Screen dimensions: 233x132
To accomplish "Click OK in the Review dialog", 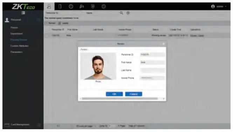I will pyautogui.click(x=114, y=94).
